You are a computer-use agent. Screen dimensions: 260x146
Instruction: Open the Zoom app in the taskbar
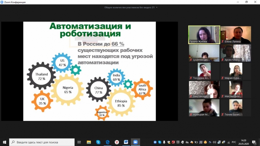135,142
